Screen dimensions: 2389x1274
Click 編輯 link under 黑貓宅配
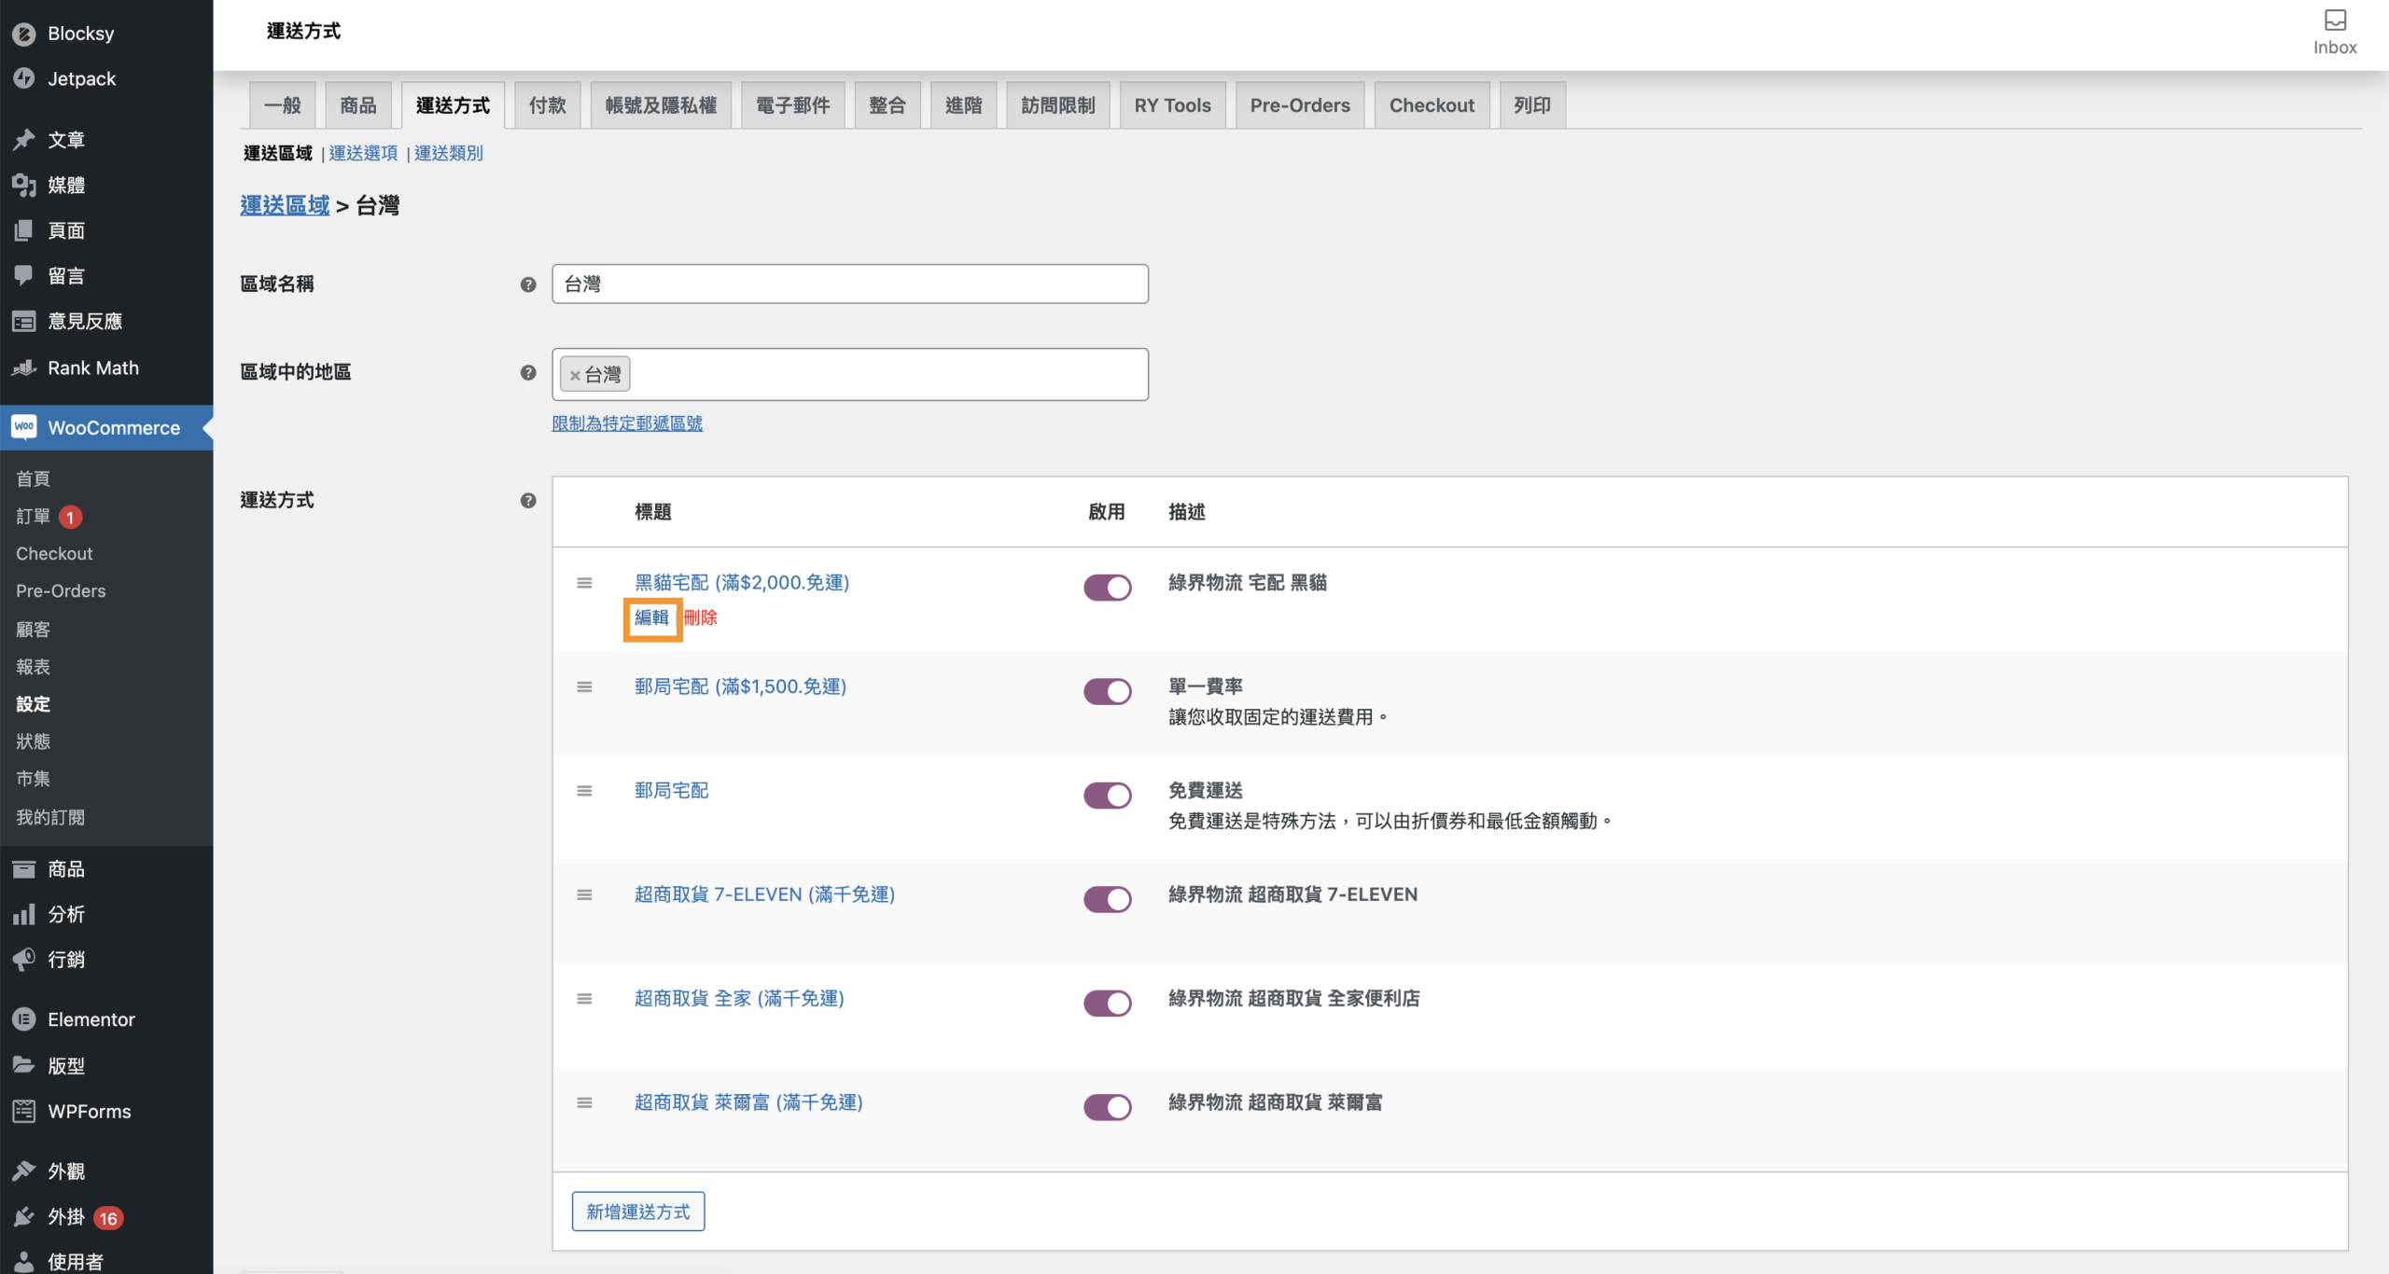tap(651, 617)
